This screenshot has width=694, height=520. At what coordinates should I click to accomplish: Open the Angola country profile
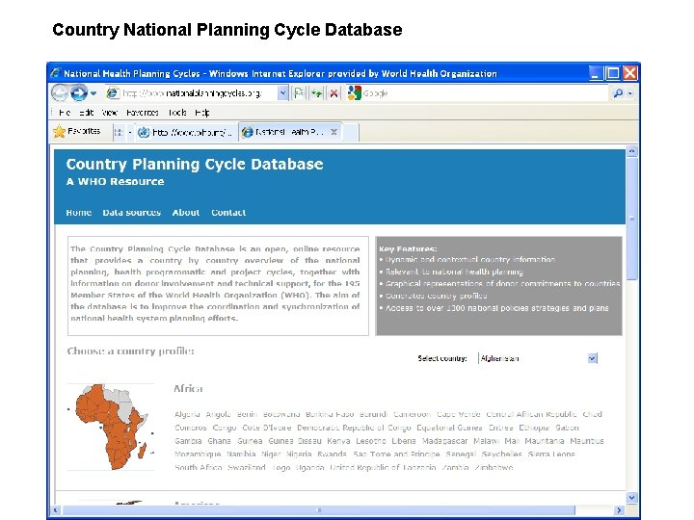pos(218,414)
